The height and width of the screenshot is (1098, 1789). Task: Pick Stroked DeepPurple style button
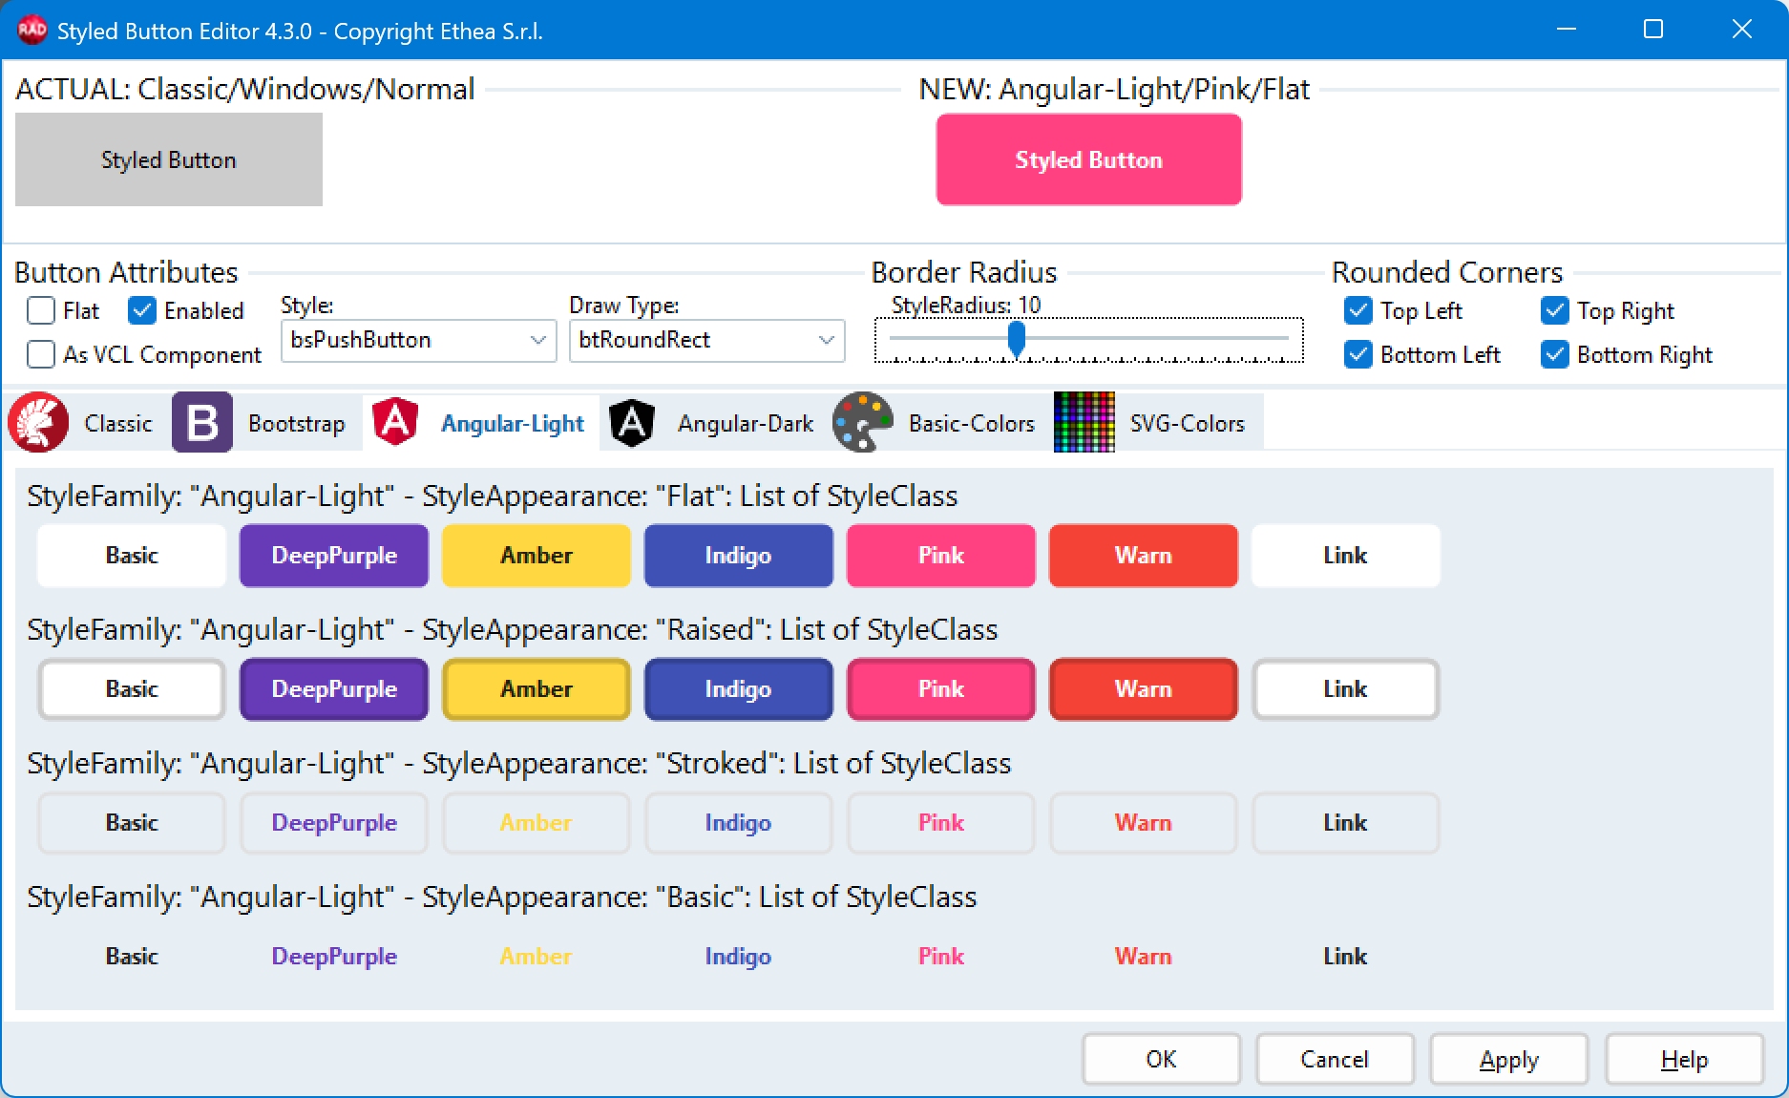tap(334, 823)
